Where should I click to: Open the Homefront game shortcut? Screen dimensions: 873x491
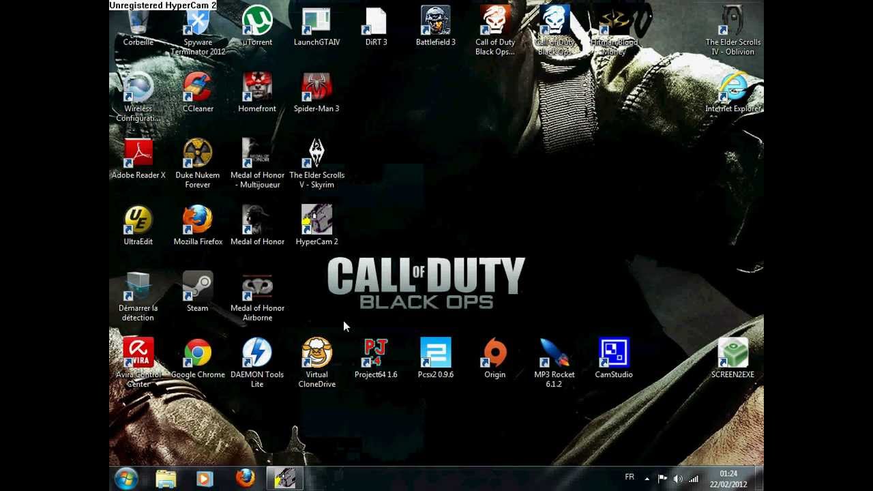coord(257,93)
